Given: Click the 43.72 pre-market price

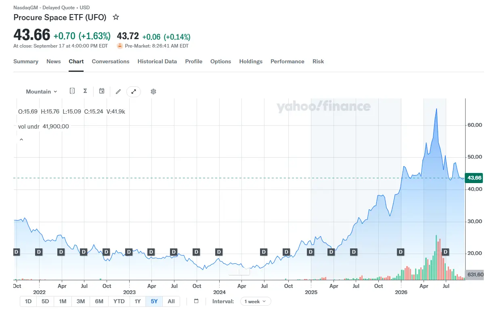Looking at the screenshot, I should (128, 36).
